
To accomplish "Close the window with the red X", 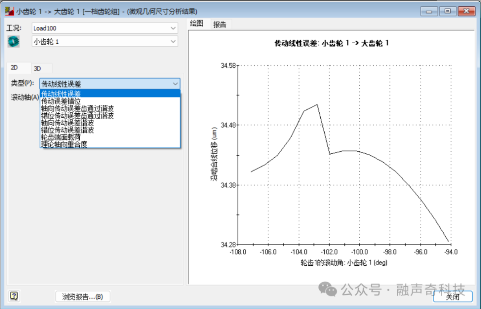I will [466, 11].
